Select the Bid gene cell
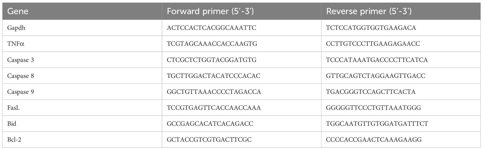Screen dimensions: 483x150 tap(11, 124)
